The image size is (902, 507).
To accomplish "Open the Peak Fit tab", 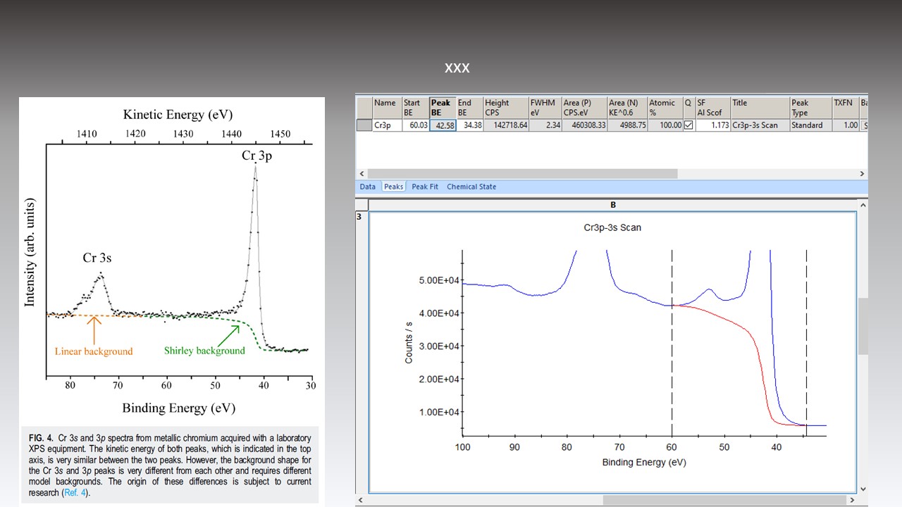I will click(425, 186).
